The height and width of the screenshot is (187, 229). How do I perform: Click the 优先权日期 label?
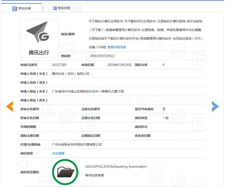pyautogui.click(x=142, y=136)
